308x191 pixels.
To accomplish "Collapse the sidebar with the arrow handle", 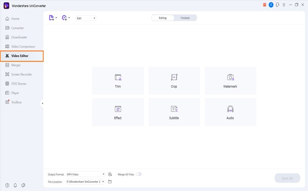I will click(42, 103).
